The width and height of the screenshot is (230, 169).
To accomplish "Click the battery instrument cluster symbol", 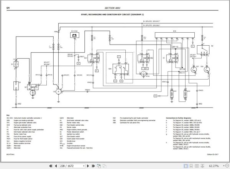I will [75, 35].
